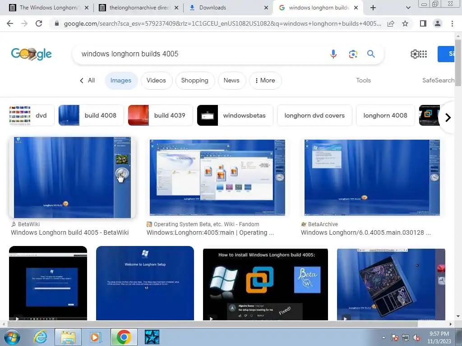Viewport: 462px width, 346px height.
Task: Click the network tray icon
Action: coord(406,337)
